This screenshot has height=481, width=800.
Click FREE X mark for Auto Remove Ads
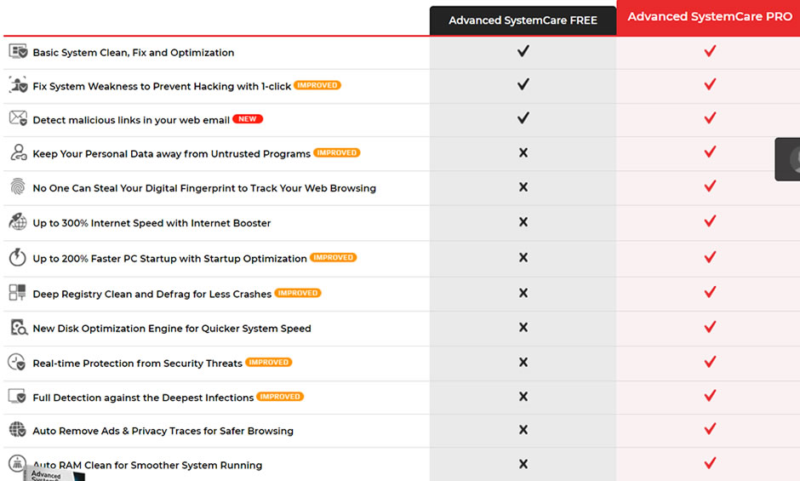click(523, 430)
